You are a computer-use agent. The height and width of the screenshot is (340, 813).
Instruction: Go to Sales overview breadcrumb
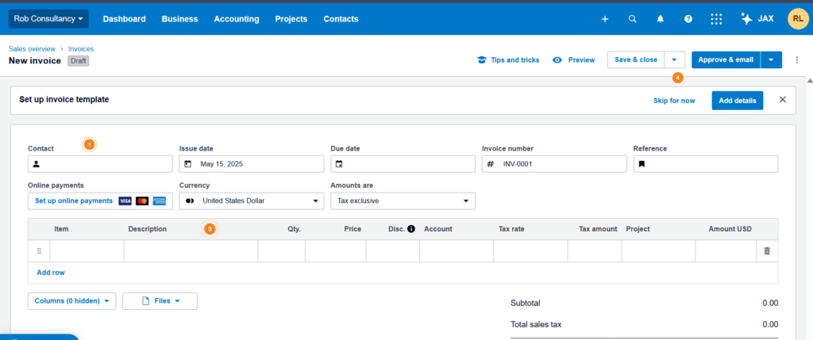32,48
